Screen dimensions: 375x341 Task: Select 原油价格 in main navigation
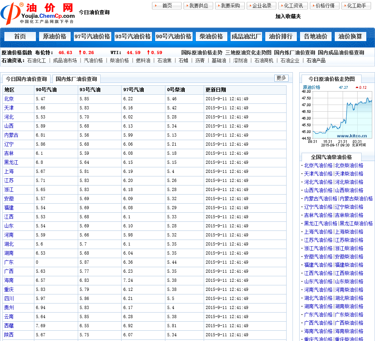(54, 36)
